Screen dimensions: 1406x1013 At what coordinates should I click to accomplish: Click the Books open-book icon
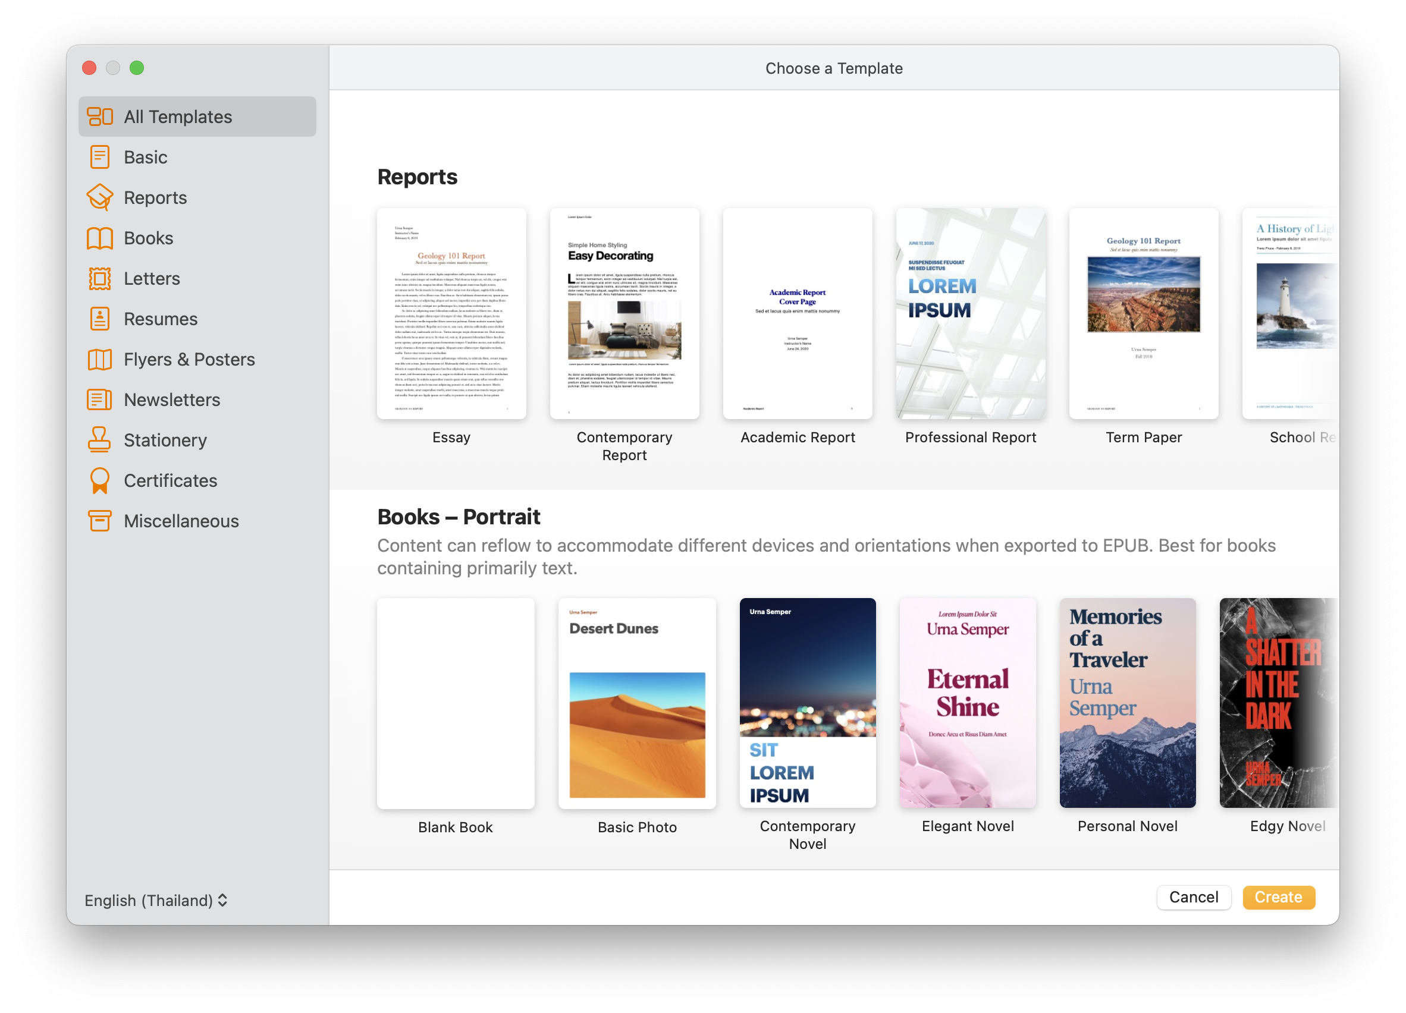point(99,238)
